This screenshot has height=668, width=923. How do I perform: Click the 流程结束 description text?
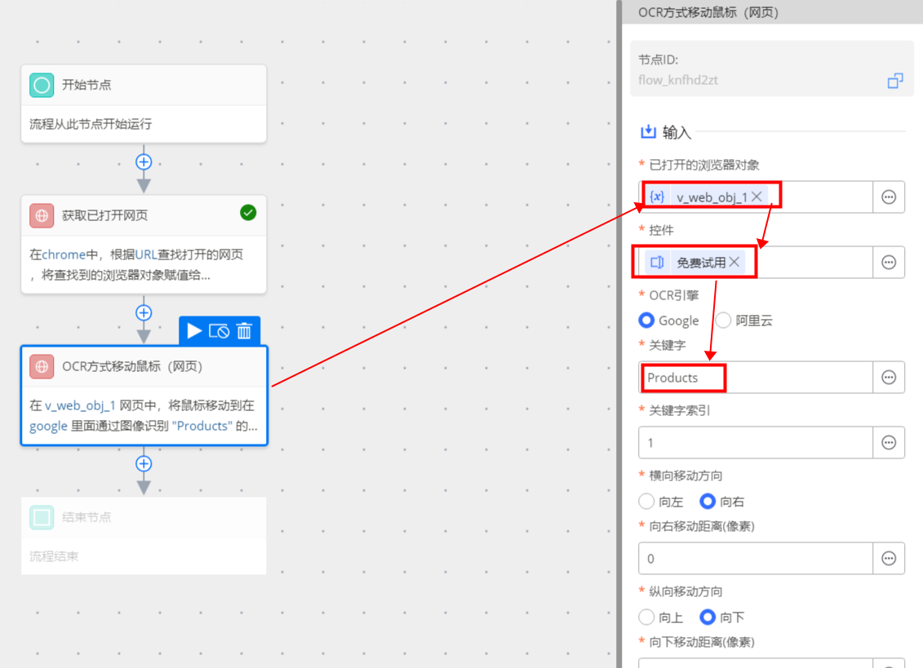54,556
